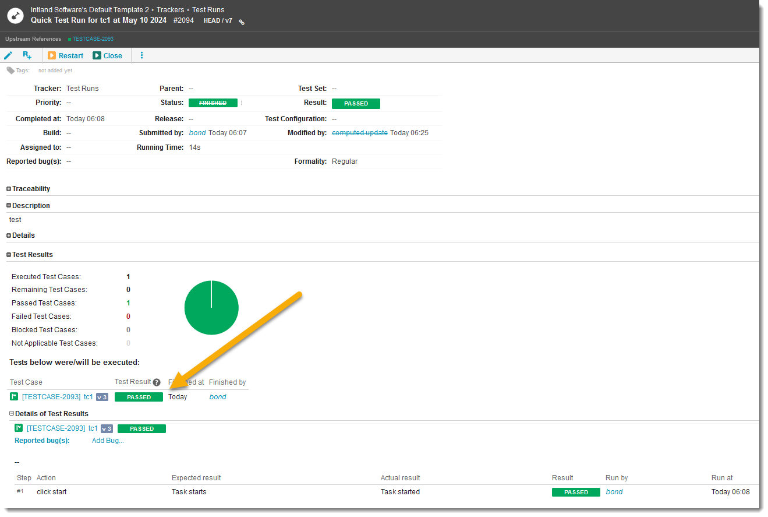Click the add reference R+ icon
This screenshot has height=517, width=768.
(x=27, y=55)
